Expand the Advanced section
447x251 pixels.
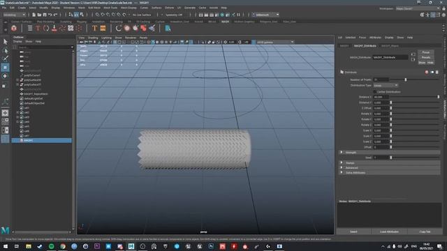[342, 167]
